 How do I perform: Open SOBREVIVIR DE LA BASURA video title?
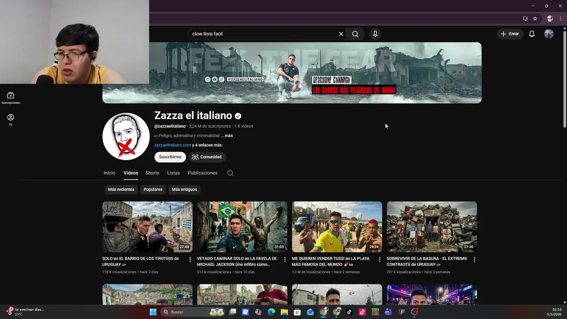[x=427, y=261]
